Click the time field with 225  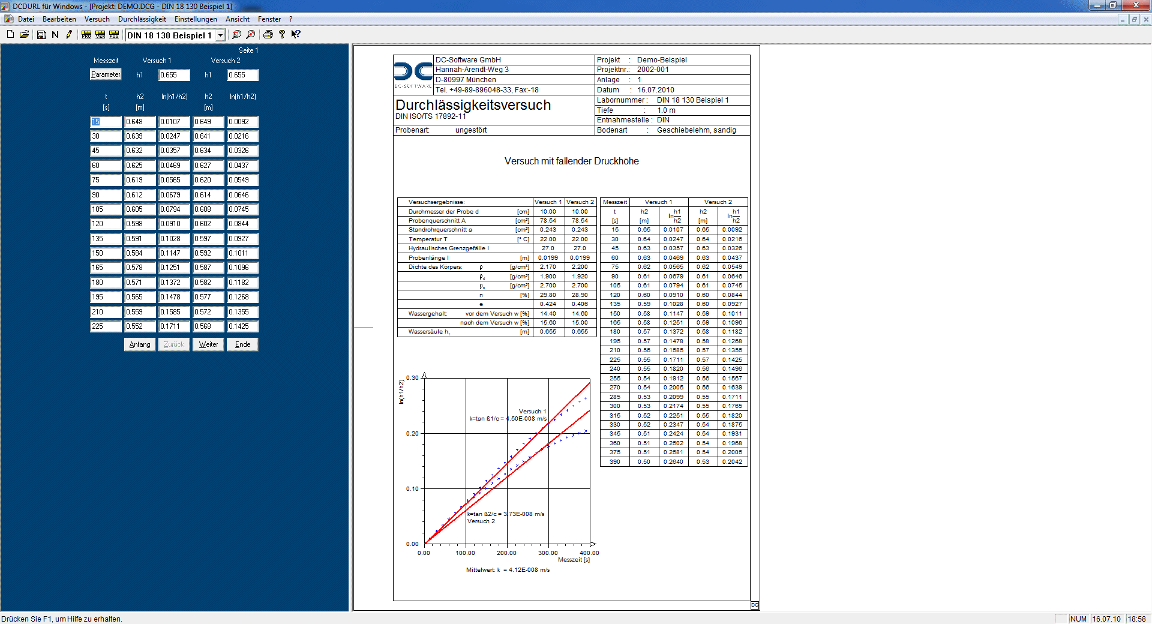click(x=106, y=326)
